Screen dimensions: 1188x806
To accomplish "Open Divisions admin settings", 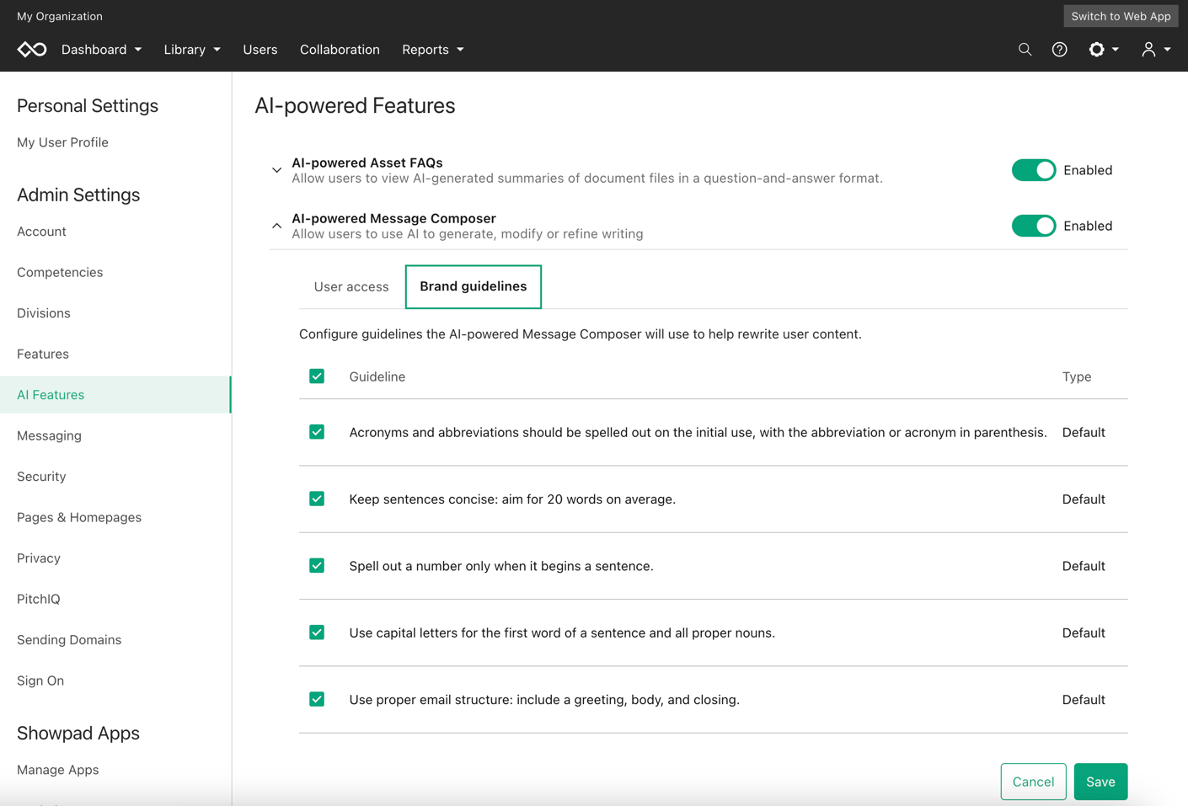I will point(44,313).
